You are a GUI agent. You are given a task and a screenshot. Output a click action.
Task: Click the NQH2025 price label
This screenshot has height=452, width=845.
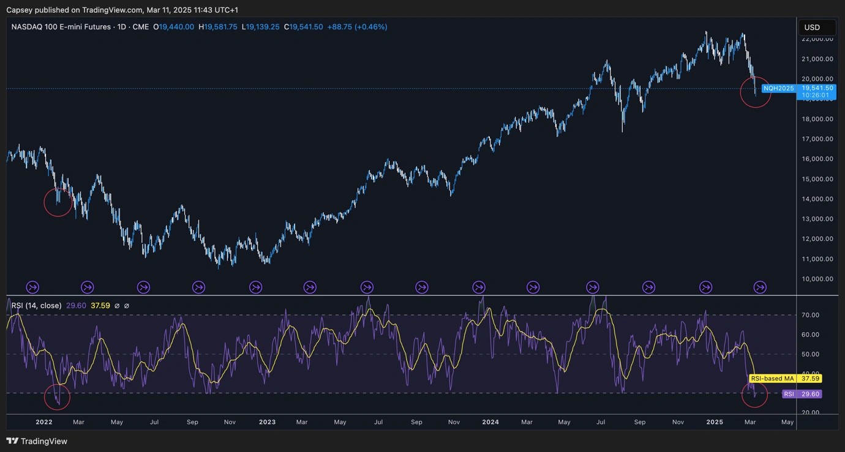778,88
